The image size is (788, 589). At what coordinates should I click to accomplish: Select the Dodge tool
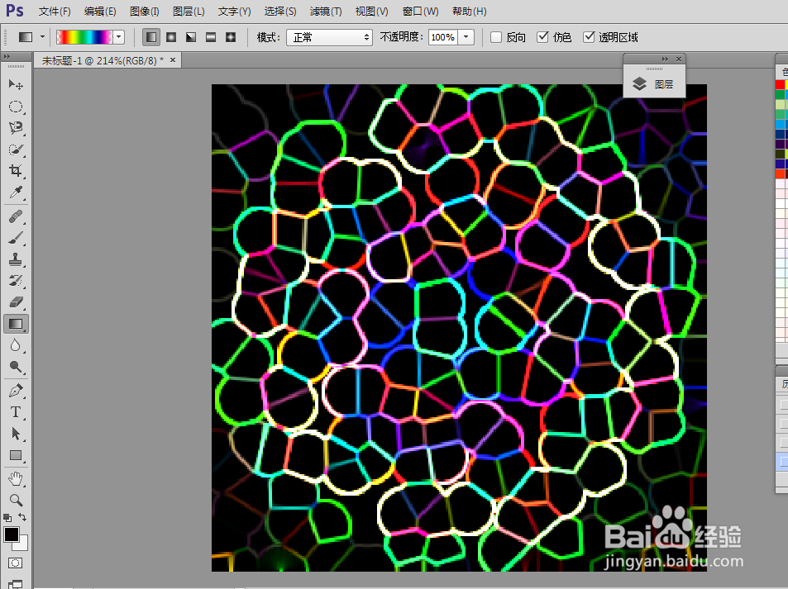click(16, 367)
